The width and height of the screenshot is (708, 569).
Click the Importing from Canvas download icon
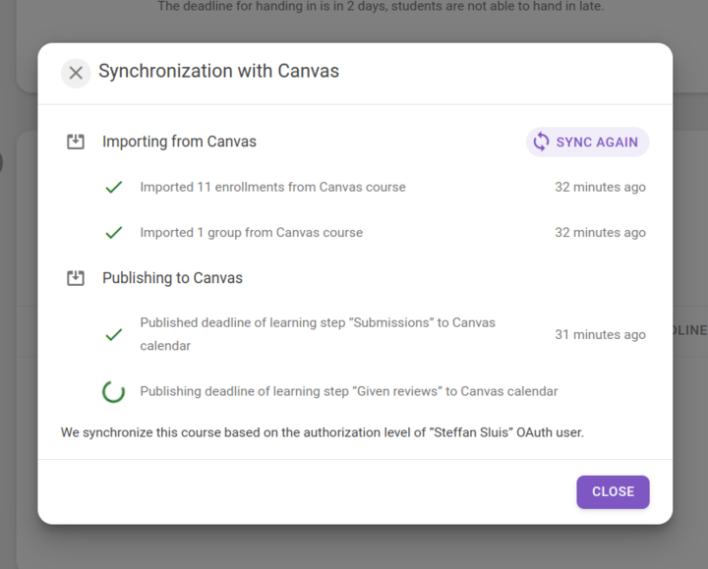(x=76, y=142)
